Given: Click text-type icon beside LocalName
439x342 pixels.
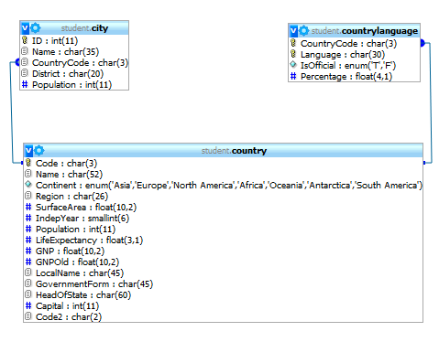Looking at the screenshot, I should tap(28, 273).
